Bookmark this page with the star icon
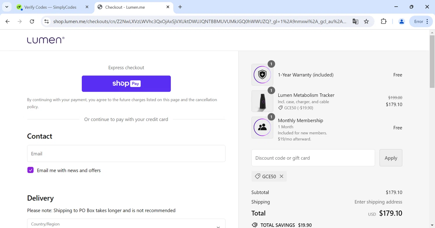The height and width of the screenshot is (228, 435). pos(367,21)
